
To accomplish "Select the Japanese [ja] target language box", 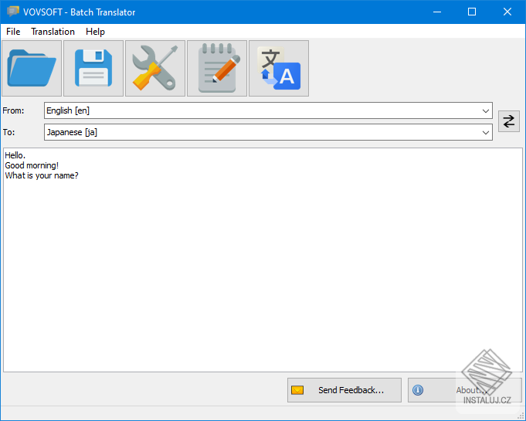I will click(268, 132).
